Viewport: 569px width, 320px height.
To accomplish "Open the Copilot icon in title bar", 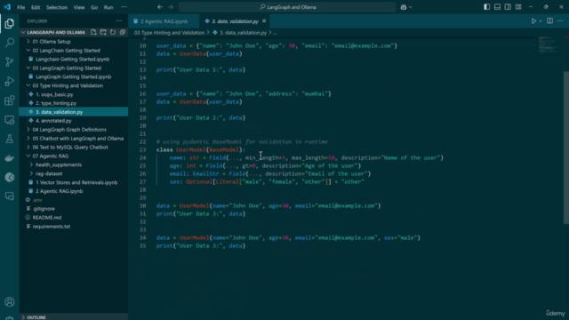I will [x=404, y=7].
